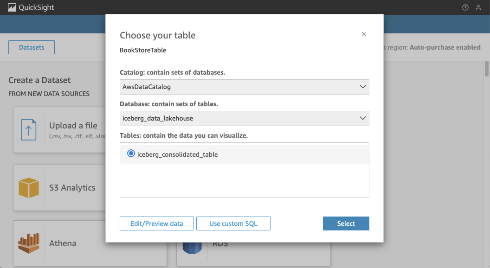This screenshot has width=490, height=268.
Task: Click the Upload a file arrow icon
Action: point(29,130)
